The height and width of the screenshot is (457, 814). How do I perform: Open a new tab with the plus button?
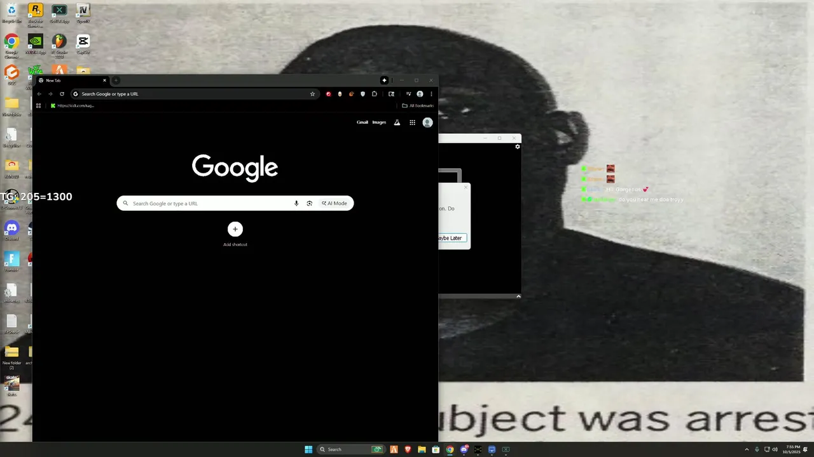116,81
